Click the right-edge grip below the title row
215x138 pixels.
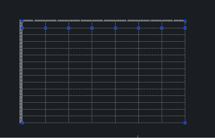tap(185, 28)
